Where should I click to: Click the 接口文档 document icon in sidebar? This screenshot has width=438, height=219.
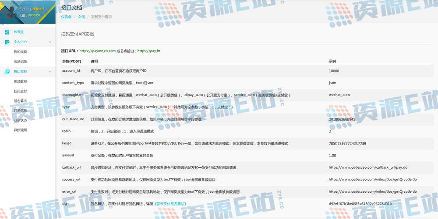click(x=7, y=72)
